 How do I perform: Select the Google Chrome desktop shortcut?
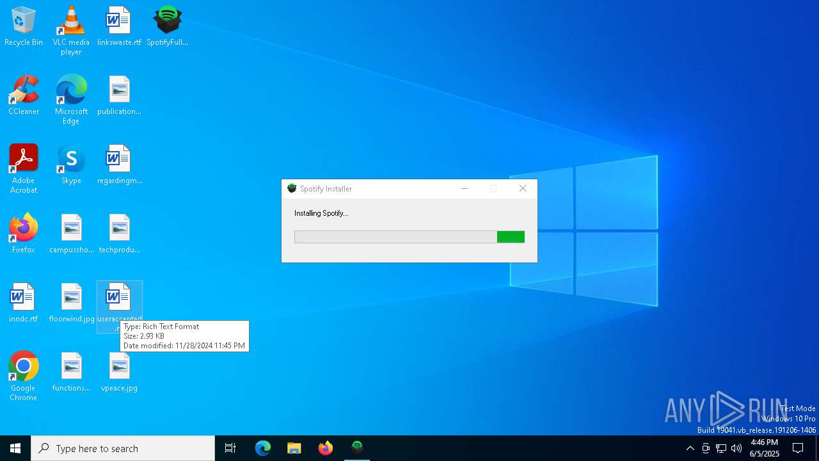(24, 376)
